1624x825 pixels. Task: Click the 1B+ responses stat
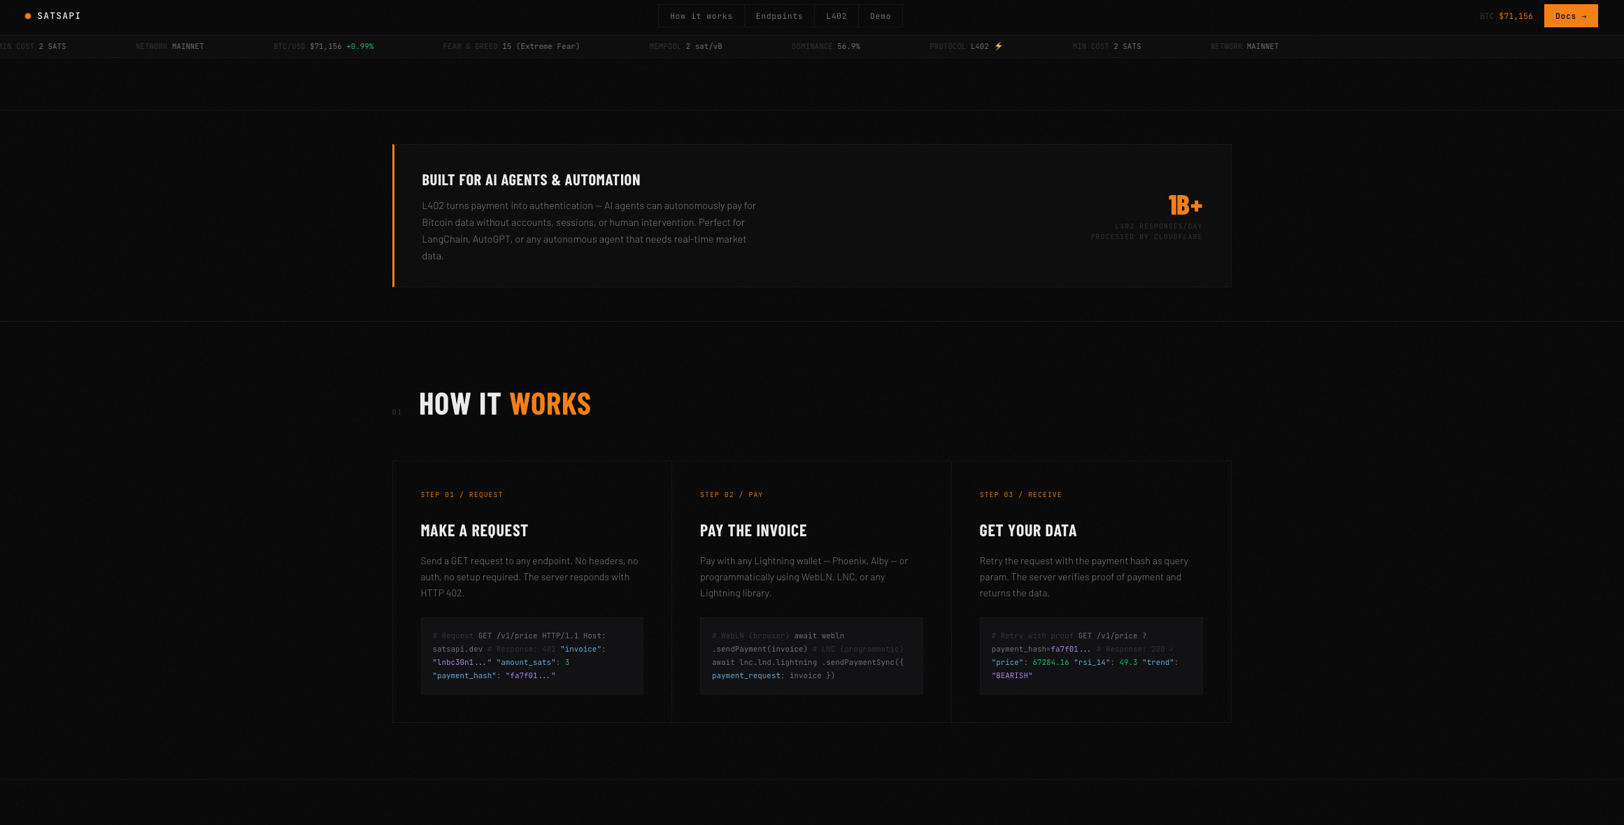point(1185,206)
